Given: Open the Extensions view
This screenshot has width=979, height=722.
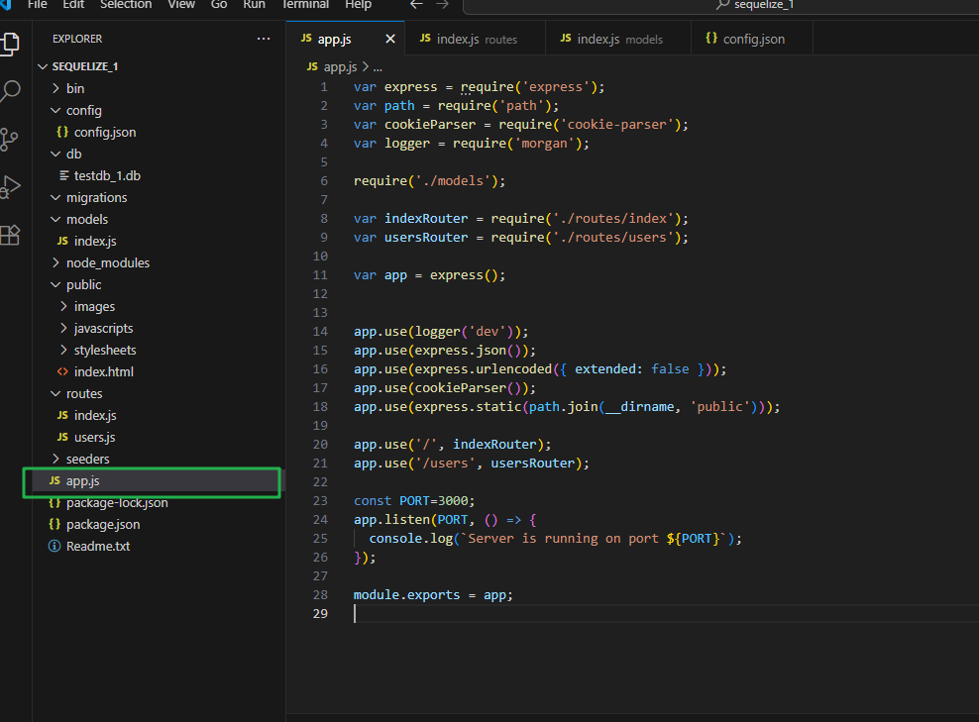Looking at the screenshot, I should (x=9, y=235).
